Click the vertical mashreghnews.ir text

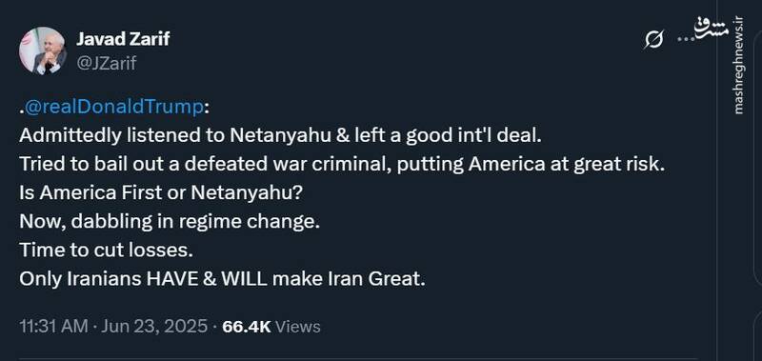(739, 66)
